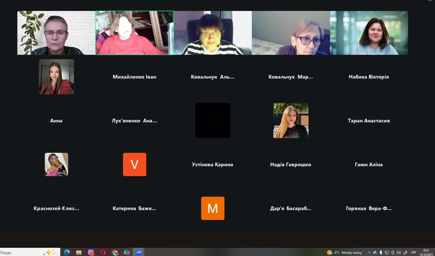Click the microphone icon in system tray
Screen dimensions: 435x256
point(381,253)
